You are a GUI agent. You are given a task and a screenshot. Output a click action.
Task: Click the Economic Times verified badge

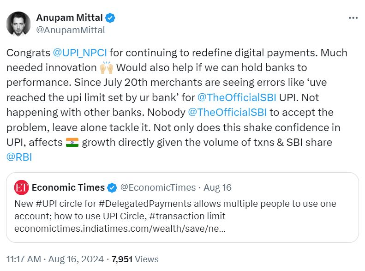(x=112, y=187)
